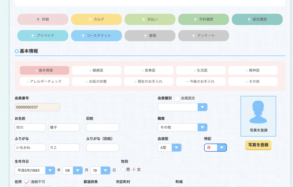Open the 販促履歴 section
This screenshot has height=187, width=293.
click(x=257, y=19)
